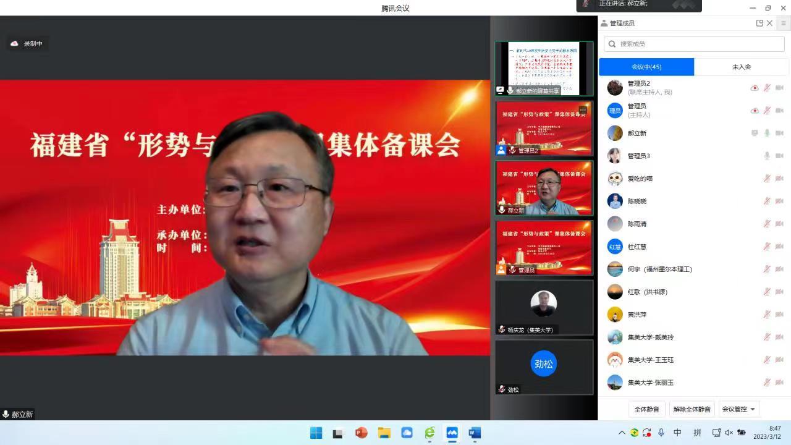Unmute 管理员2's microphone in the member list
This screenshot has height=445, width=791.
[766, 87]
